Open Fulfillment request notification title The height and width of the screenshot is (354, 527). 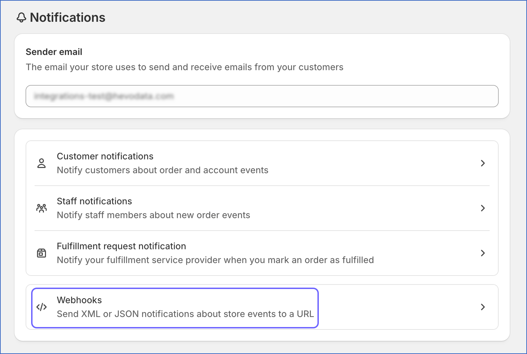click(x=121, y=246)
